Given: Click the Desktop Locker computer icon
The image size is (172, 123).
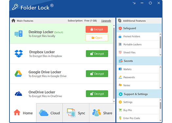Looking at the screenshot, I should [19, 33].
